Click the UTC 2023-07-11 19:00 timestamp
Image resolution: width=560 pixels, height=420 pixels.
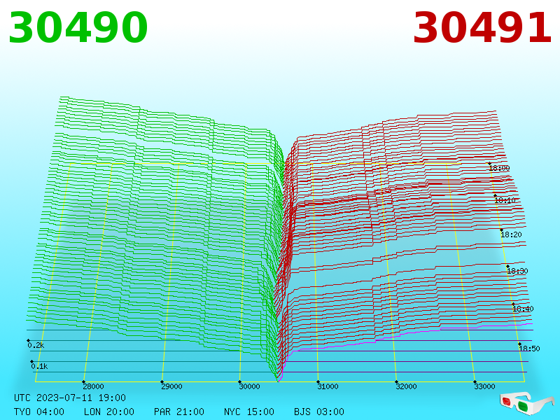70,398
